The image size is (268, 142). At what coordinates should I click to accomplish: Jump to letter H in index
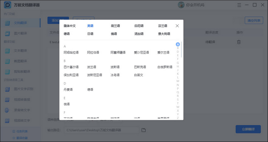[178, 67]
